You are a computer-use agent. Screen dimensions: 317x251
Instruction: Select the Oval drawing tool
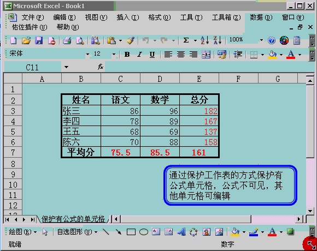[144, 232]
